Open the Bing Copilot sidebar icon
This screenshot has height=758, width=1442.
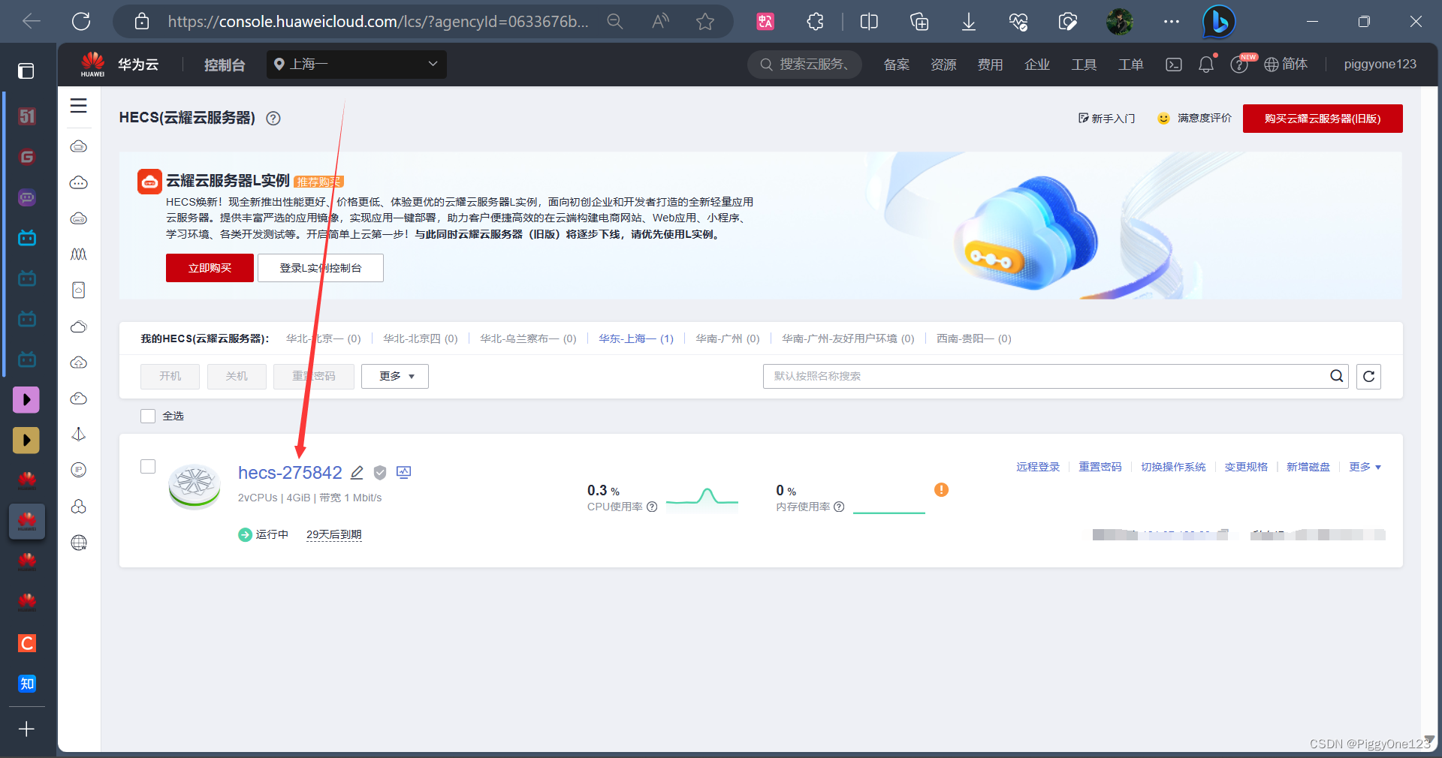[1219, 22]
